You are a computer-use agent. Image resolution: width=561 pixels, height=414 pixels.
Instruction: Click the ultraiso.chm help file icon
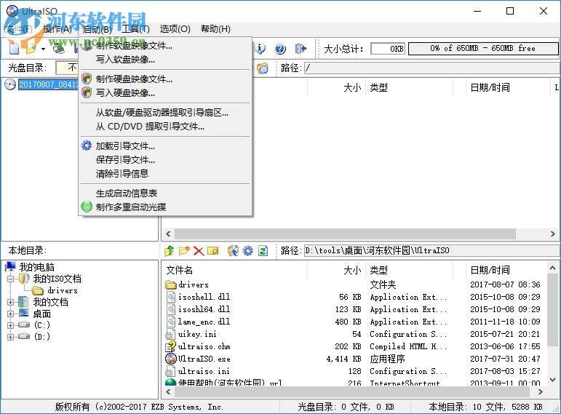point(171,346)
